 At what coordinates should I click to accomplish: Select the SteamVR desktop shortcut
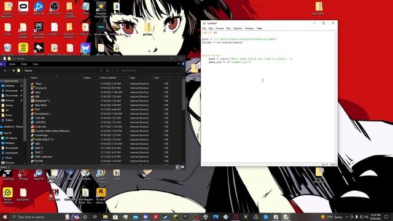(x=39, y=174)
